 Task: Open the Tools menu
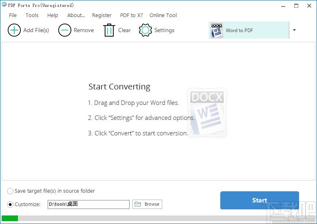(x=32, y=15)
